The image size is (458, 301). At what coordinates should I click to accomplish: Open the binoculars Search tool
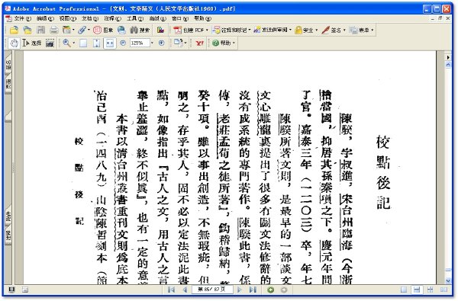tap(140, 30)
